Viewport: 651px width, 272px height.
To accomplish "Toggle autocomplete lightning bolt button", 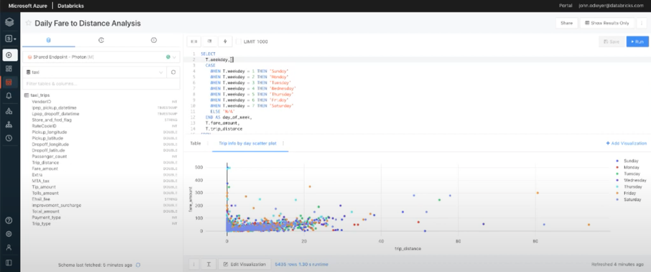I will [225, 42].
